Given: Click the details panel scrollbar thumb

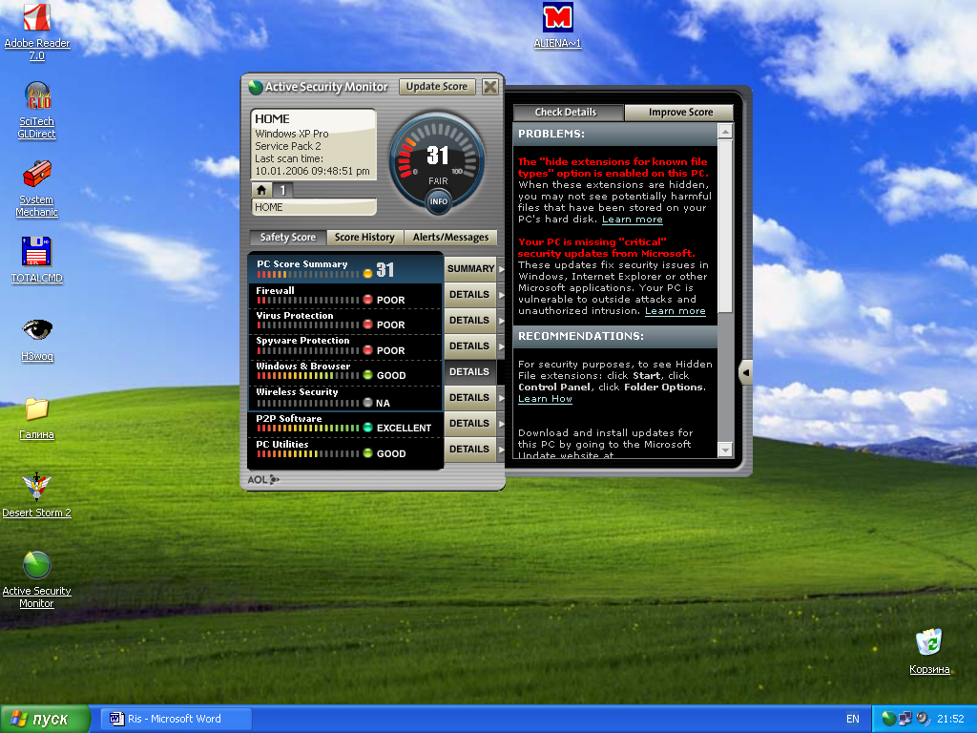Looking at the screenshot, I should pos(725,226).
